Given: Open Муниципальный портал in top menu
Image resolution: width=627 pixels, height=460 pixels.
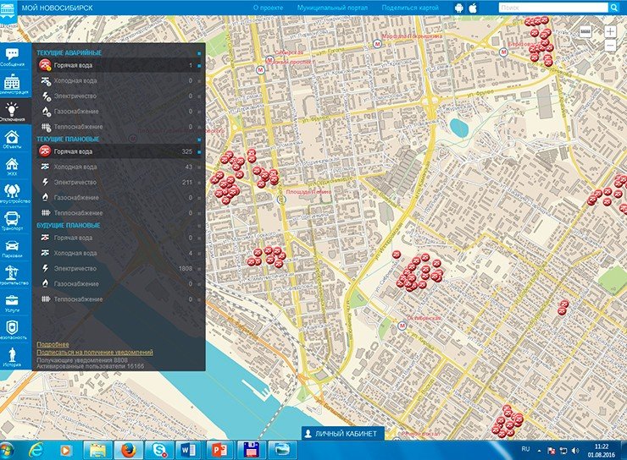Looking at the screenshot, I should pos(332,8).
